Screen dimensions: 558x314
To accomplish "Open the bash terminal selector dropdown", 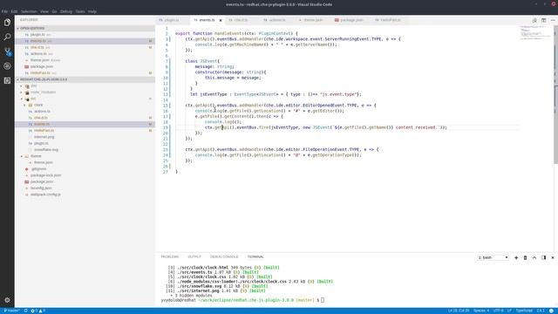I will point(493,257).
